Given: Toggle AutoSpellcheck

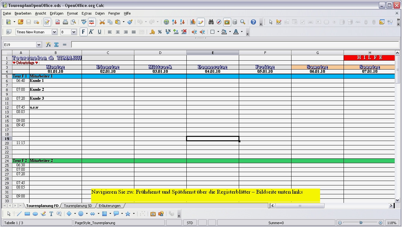Looking at the screenshot, I should tap(92, 22).
